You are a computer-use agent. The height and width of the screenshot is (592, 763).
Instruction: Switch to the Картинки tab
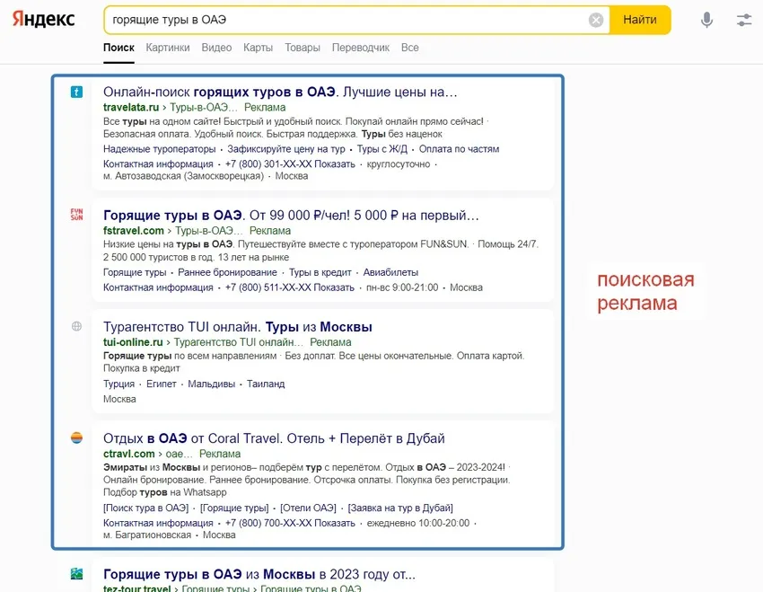168,48
